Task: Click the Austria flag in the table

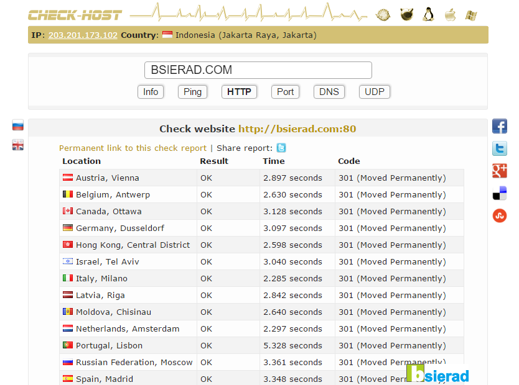Action: [x=68, y=178]
